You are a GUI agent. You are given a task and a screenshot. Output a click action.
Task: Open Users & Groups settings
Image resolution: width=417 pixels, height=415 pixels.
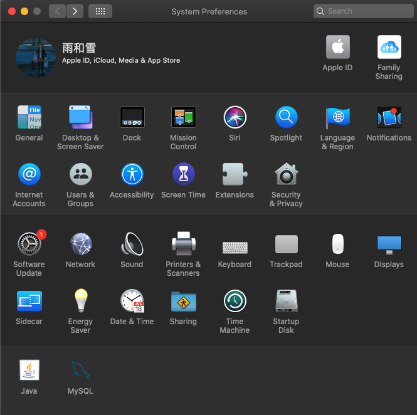coord(81,174)
